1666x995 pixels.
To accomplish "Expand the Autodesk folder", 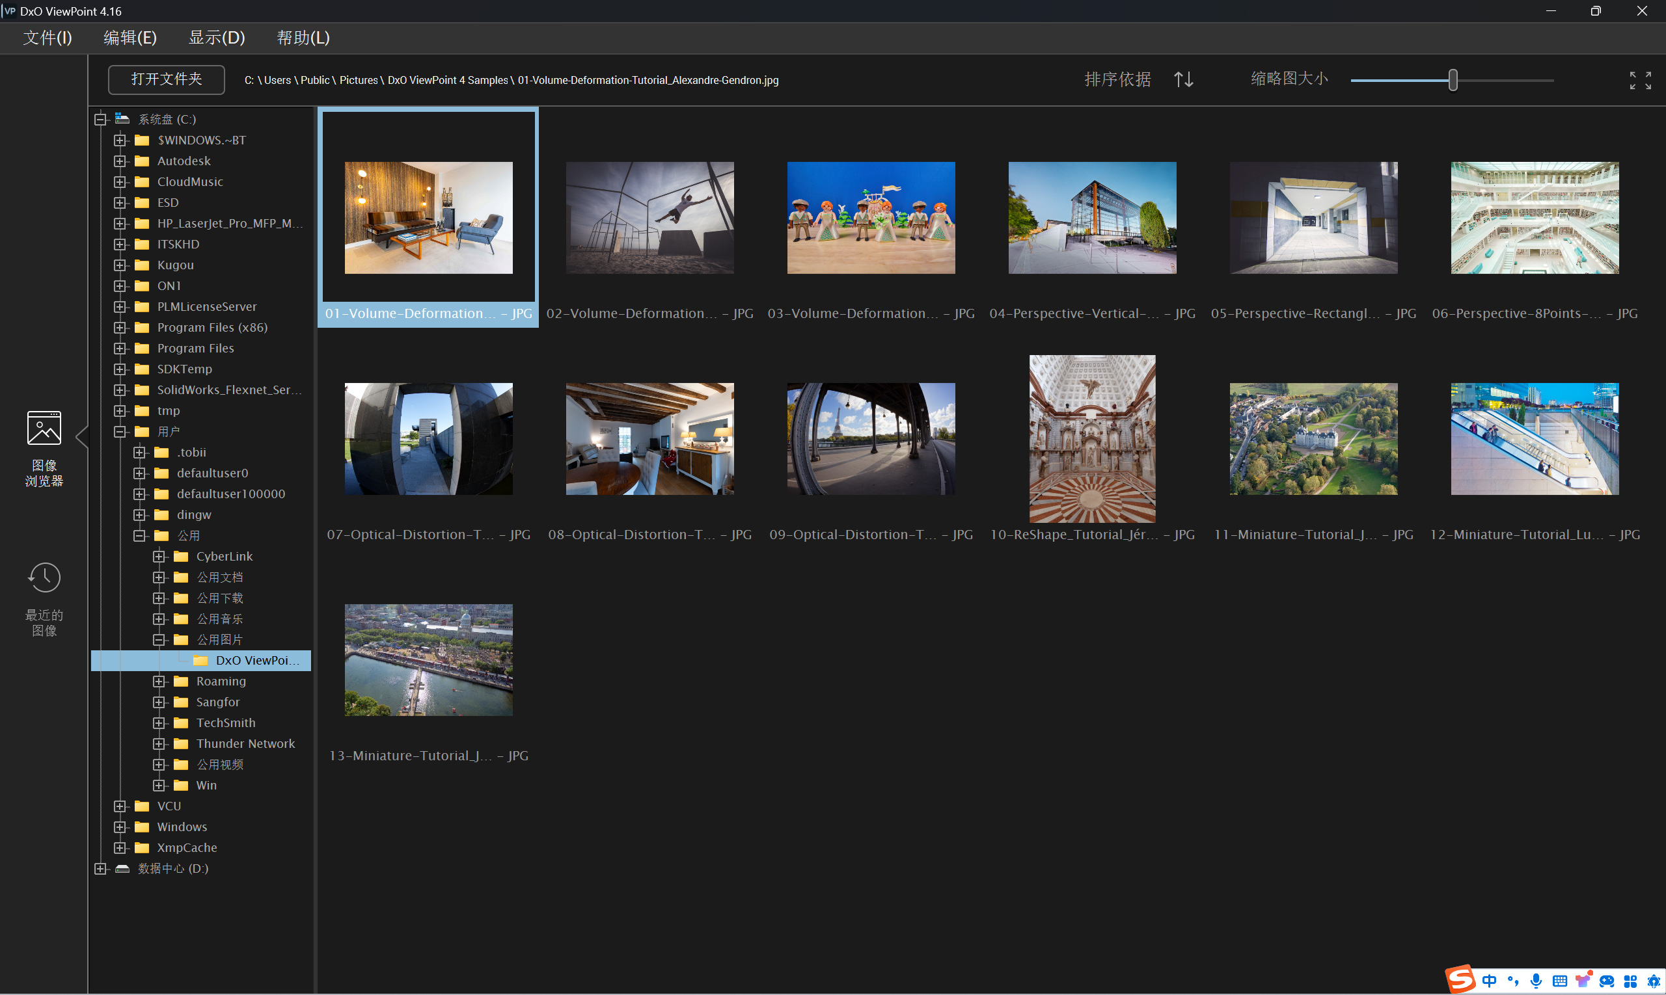I will (x=120, y=161).
